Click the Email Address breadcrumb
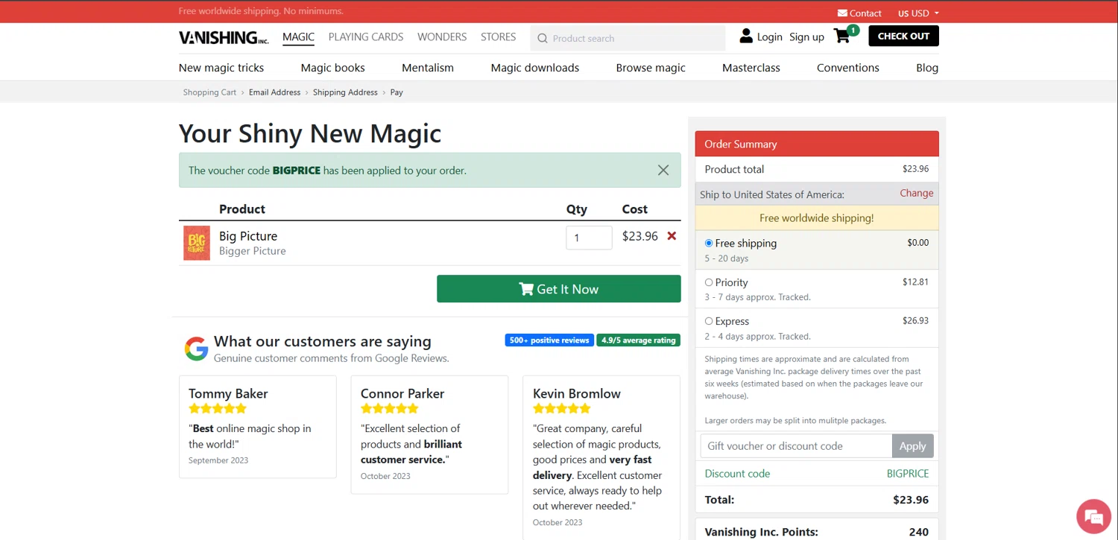 click(x=274, y=92)
